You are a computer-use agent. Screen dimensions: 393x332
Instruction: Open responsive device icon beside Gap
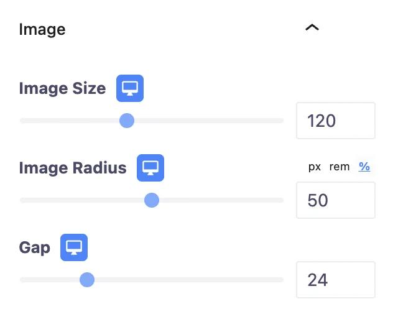74,247
